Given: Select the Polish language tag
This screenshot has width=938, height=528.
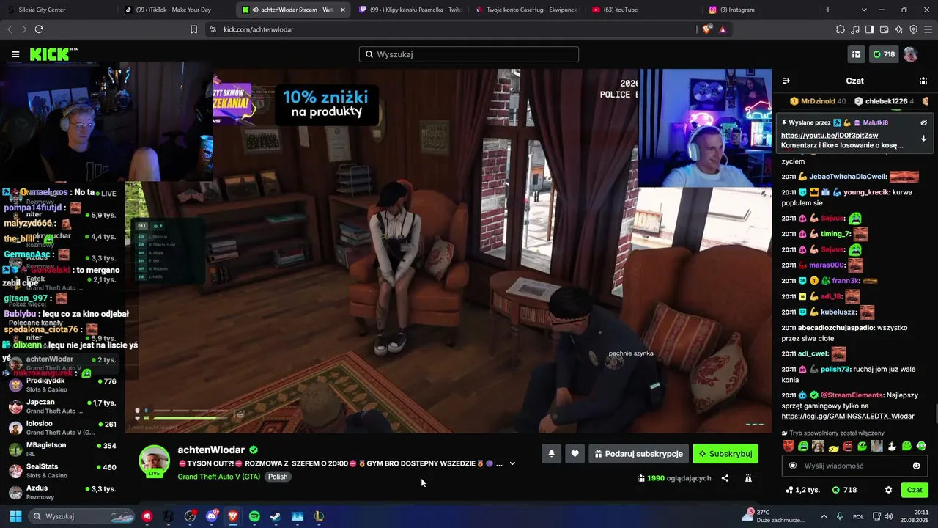Looking at the screenshot, I should pyautogui.click(x=278, y=477).
